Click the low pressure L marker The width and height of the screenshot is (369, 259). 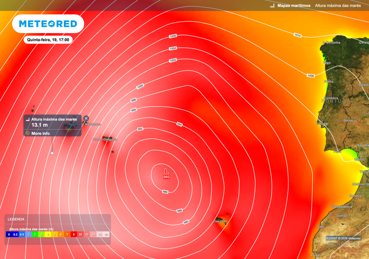pyautogui.click(x=166, y=171)
